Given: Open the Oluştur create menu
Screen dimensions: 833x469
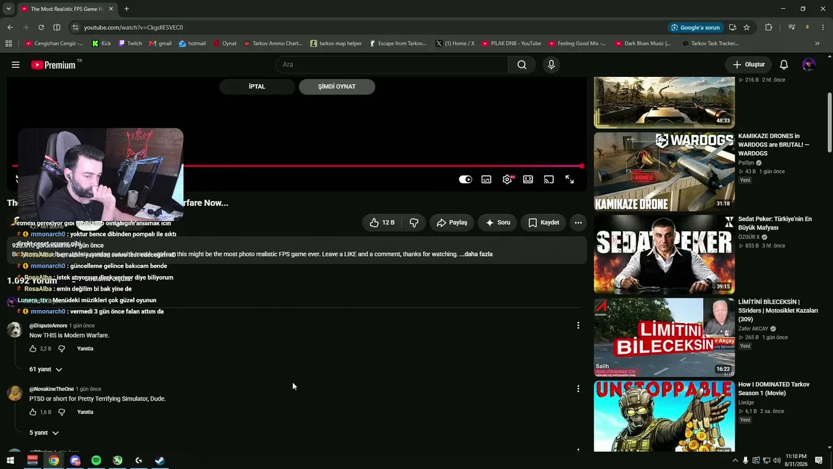Looking at the screenshot, I should tap(748, 64).
